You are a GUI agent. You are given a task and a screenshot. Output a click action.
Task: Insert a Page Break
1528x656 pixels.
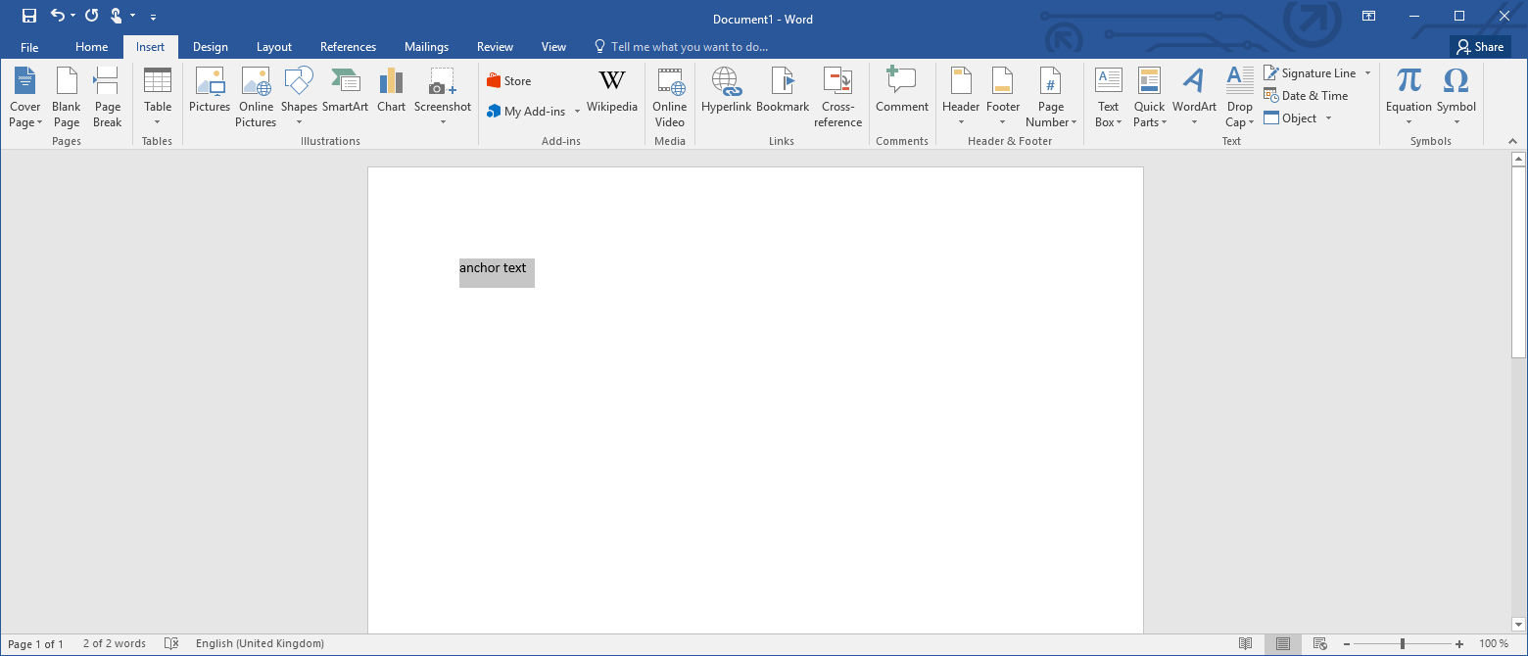pos(107,95)
